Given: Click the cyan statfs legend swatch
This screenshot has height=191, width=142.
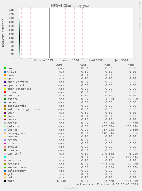Looking at the screenshot, I should point(5,157).
